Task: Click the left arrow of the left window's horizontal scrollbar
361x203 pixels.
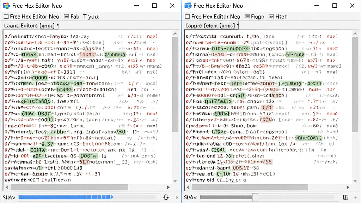Action: point(7,187)
